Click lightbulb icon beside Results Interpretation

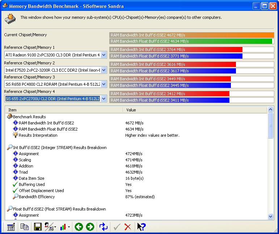click(16, 135)
